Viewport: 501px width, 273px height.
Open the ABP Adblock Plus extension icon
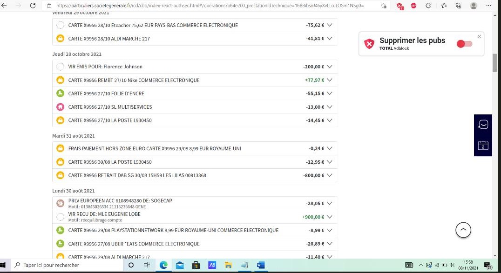[x=414, y=6]
